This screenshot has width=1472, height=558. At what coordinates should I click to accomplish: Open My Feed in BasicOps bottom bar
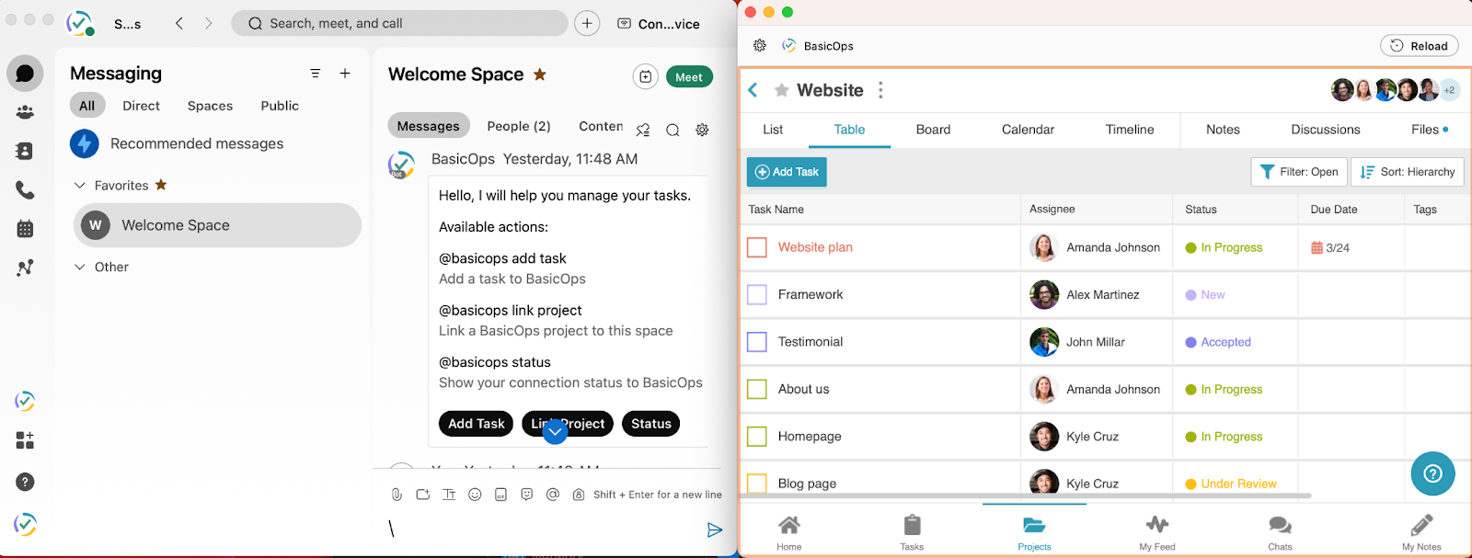(1157, 532)
